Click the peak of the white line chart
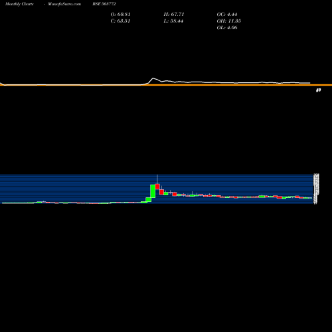This screenshot has width=332, height=332. 153,78
